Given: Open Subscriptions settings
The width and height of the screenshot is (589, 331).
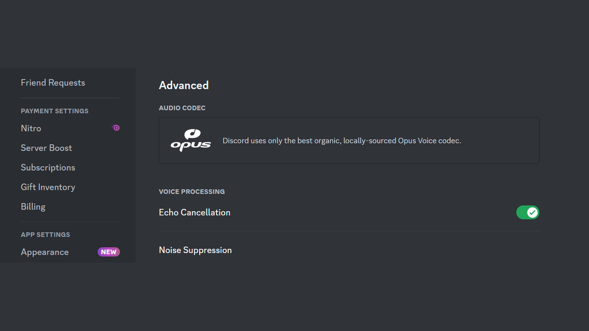Looking at the screenshot, I should pyautogui.click(x=48, y=167).
